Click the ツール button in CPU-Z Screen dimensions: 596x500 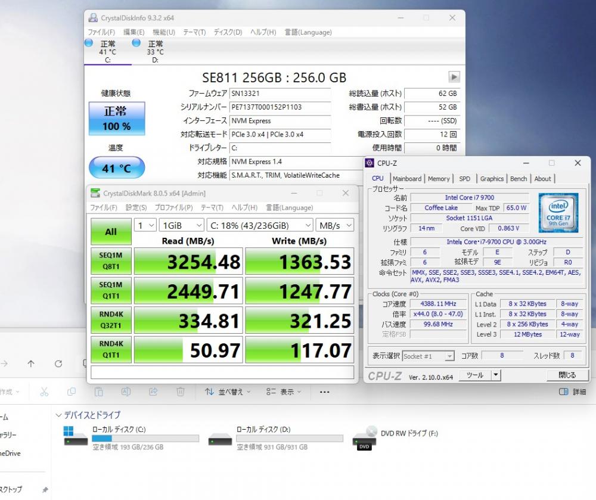(x=475, y=375)
